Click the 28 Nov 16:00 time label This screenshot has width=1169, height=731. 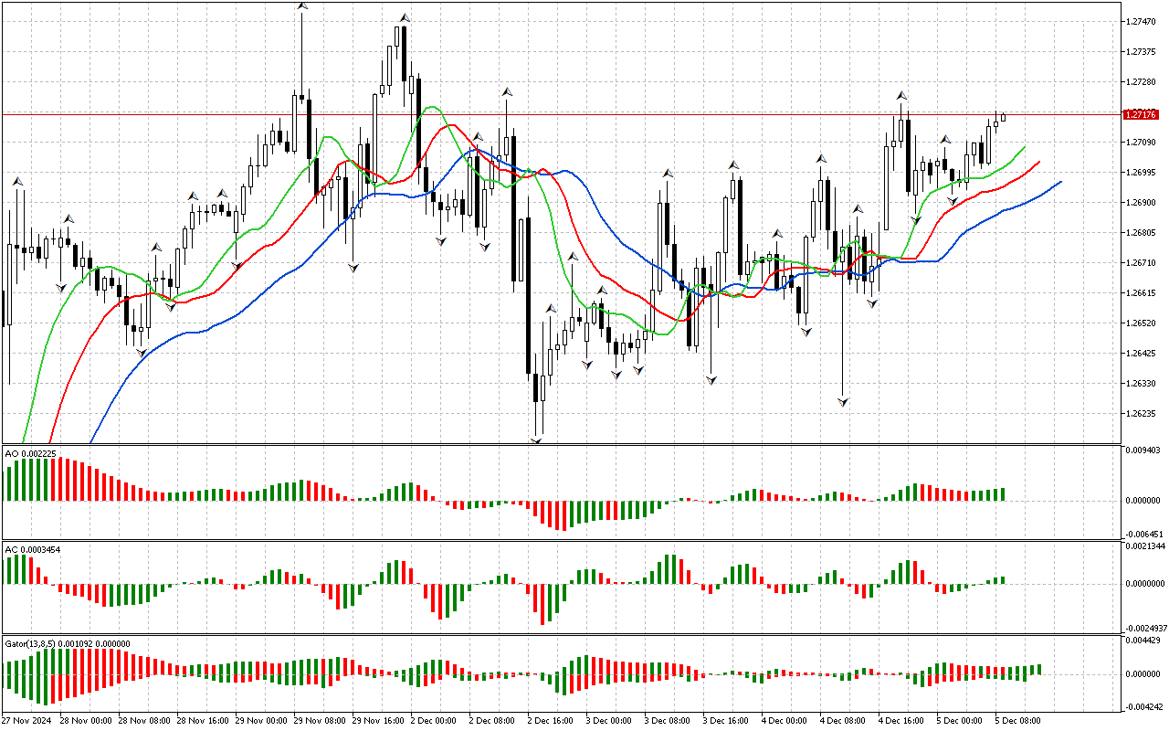point(203,721)
